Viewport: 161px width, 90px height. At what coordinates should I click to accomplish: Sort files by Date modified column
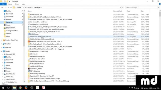pyautogui.click(x=117, y=11)
